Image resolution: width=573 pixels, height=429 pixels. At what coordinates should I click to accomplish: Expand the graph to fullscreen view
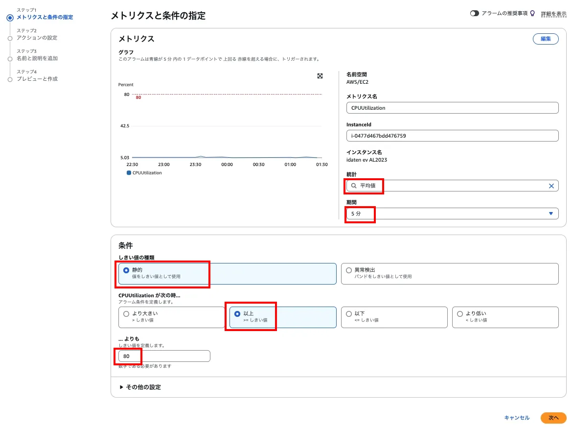320,76
